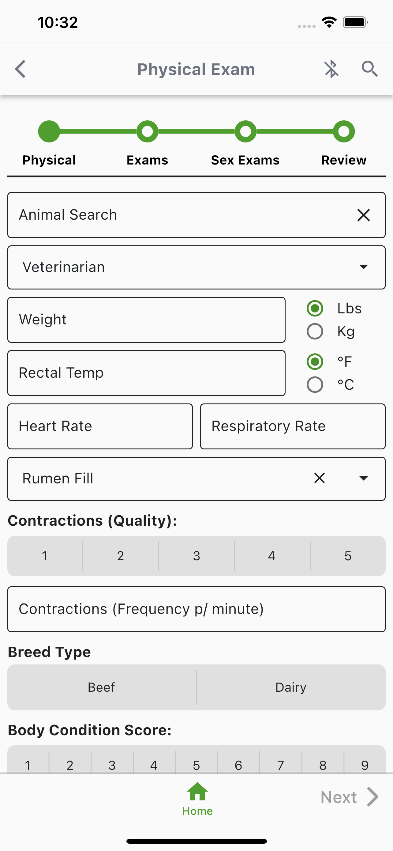Open the search magnifier icon
The height and width of the screenshot is (851, 393).
[x=369, y=69]
